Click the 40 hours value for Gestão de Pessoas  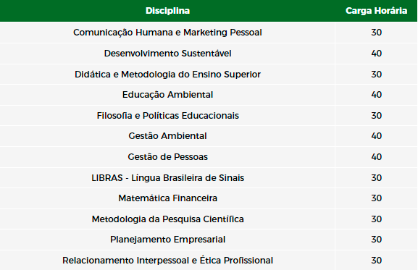[x=376, y=157]
